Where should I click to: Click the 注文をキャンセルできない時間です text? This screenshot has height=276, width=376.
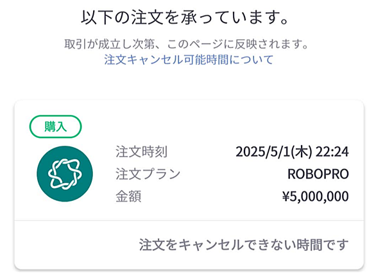tap(244, 245)
